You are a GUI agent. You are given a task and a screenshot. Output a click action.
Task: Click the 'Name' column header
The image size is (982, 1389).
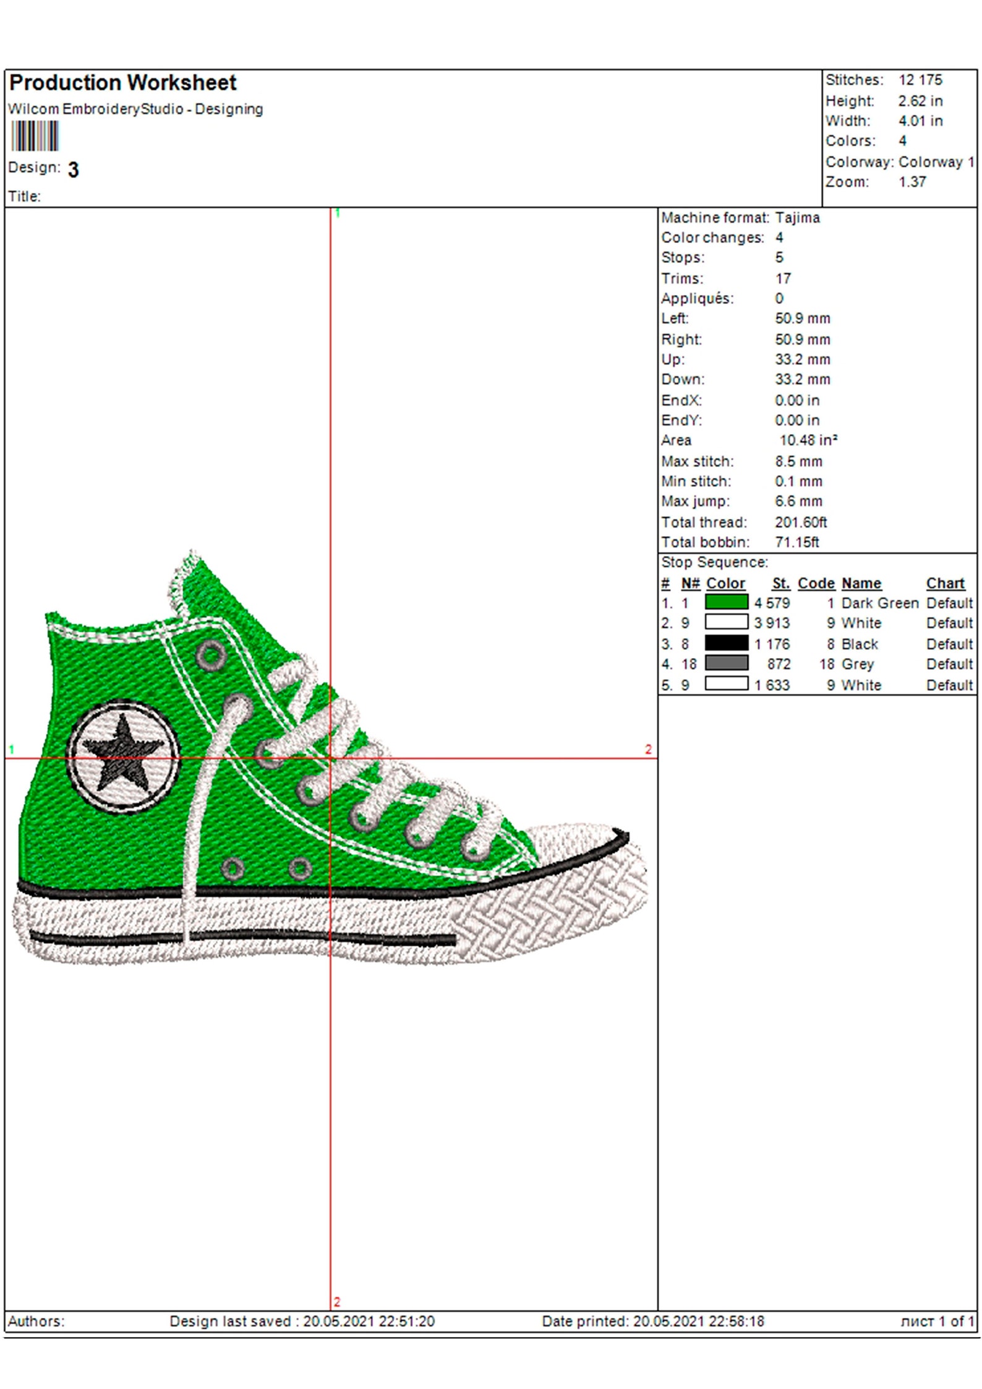point(861,583)
